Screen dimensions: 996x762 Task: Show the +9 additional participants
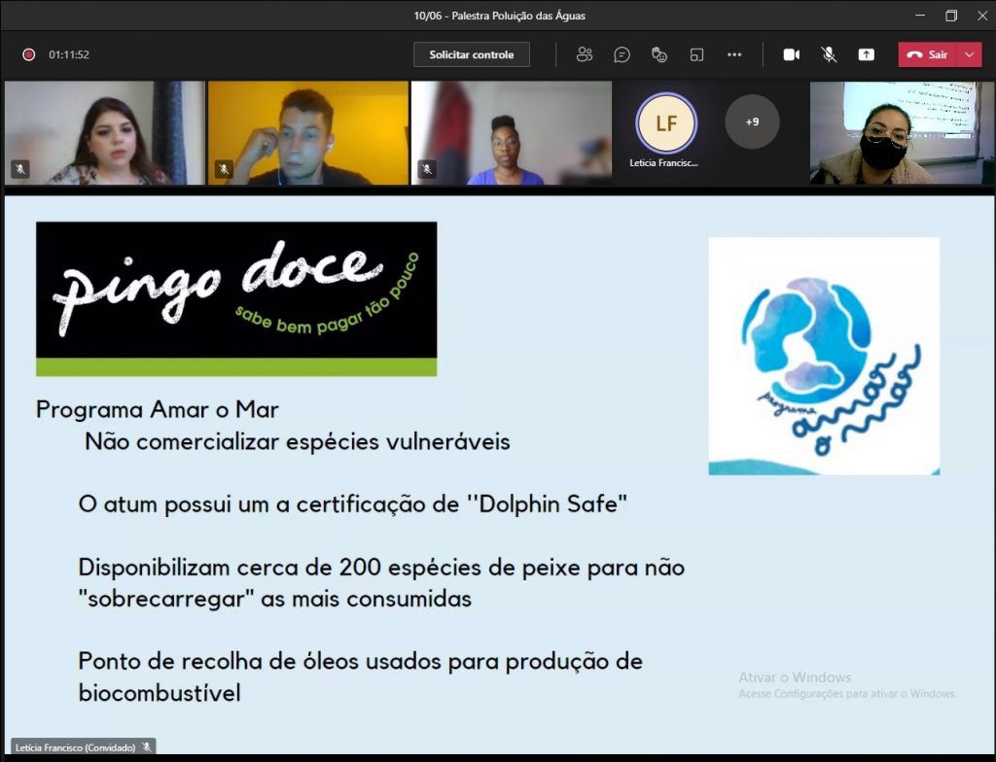point(752,121)
